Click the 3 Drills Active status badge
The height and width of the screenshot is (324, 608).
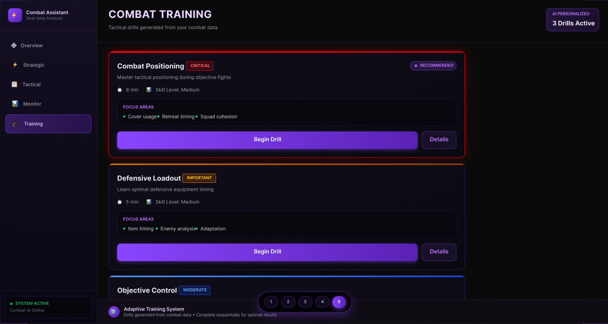(573, 20)
